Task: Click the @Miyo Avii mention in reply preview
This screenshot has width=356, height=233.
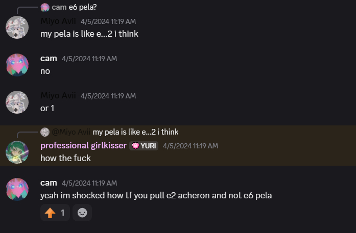Action: point(71,132)
